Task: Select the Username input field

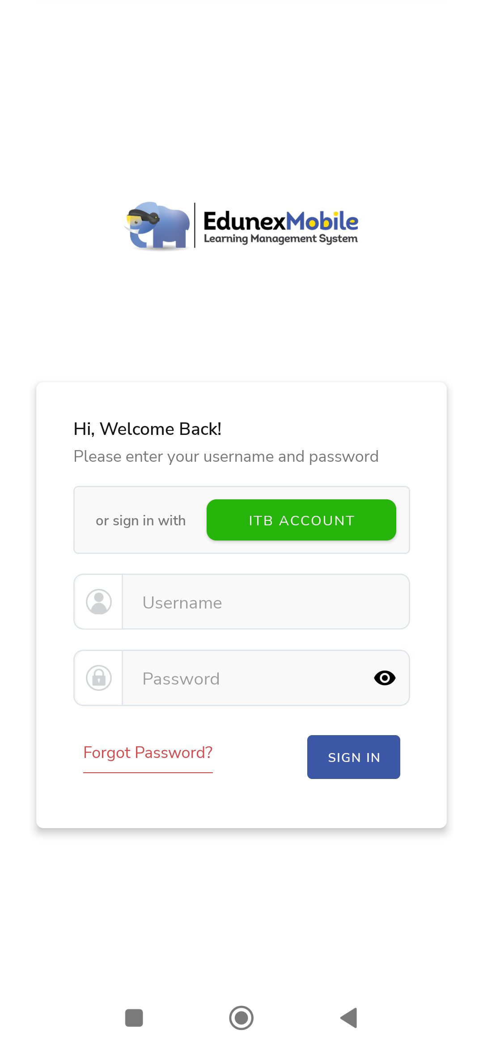Action: [x=265, y=601]
